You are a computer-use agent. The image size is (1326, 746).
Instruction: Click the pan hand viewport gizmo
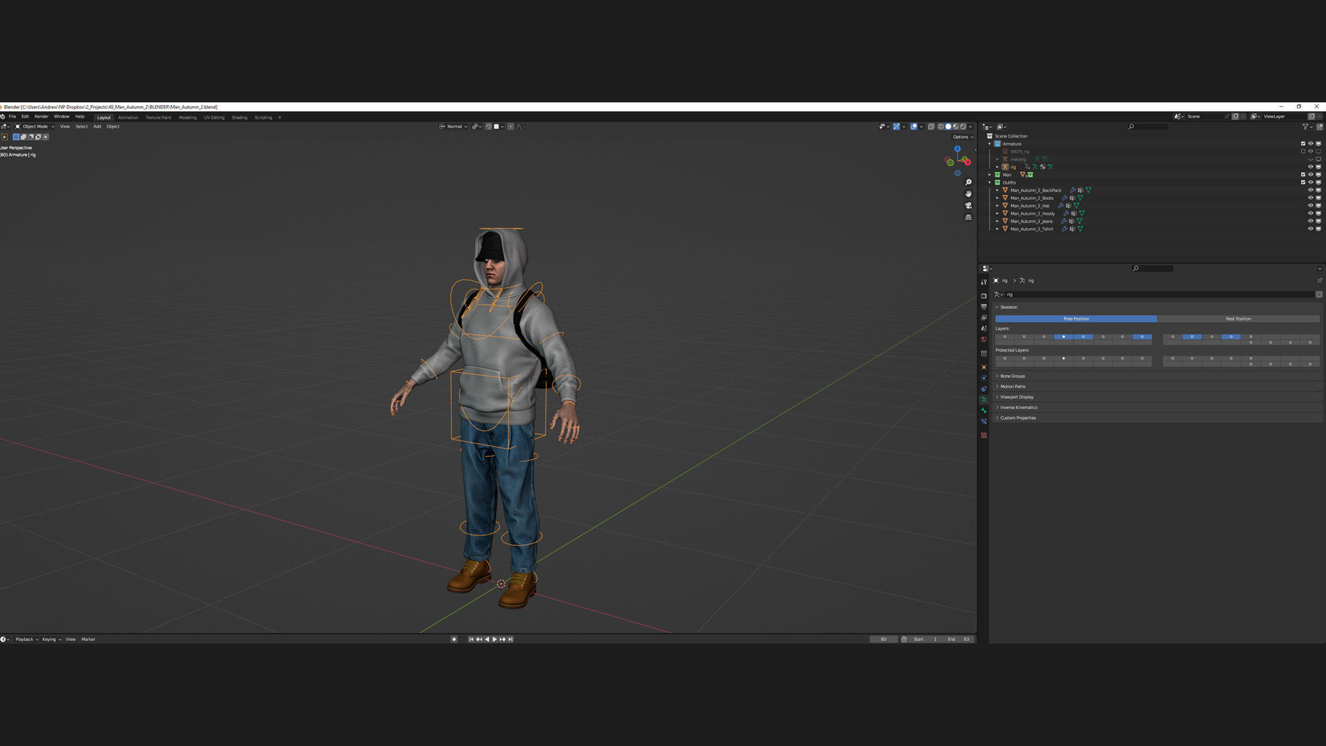pos(968,194)
